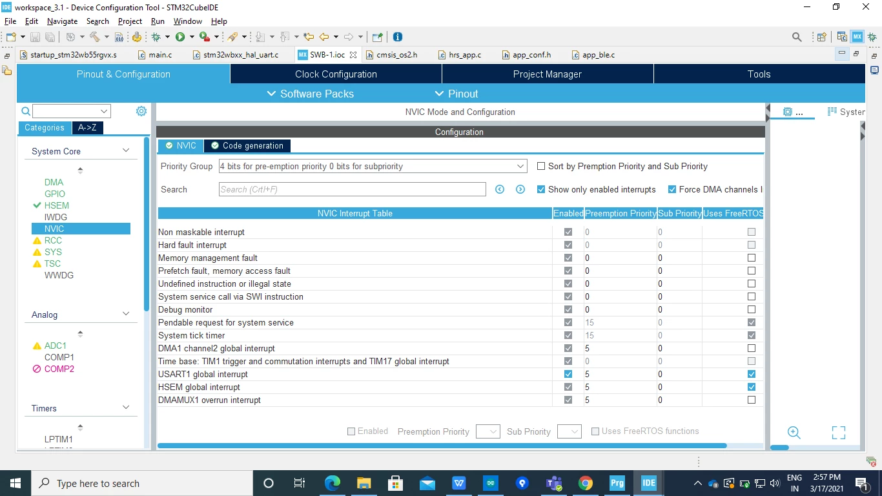Toggle Uses FreeRTOS for HSEM global interrupt

tap(752, 387)
